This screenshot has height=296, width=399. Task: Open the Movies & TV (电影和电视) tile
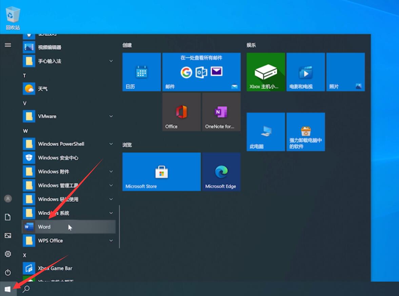306,72
